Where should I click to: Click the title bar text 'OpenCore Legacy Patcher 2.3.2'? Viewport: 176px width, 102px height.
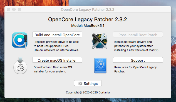[x=88, y=10]
